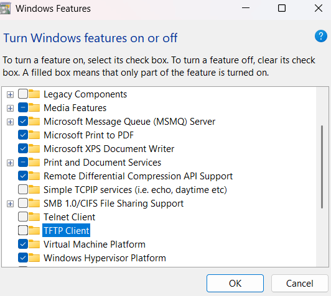The image size is (331, 296).
Task: Uncheck the Microsoft Print to PDF checkbox
Action: [x=23, y=135]
